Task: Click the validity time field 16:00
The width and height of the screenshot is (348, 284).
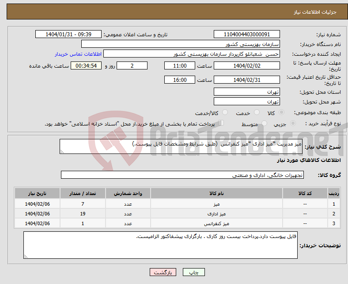Action: tap(180, 80)
